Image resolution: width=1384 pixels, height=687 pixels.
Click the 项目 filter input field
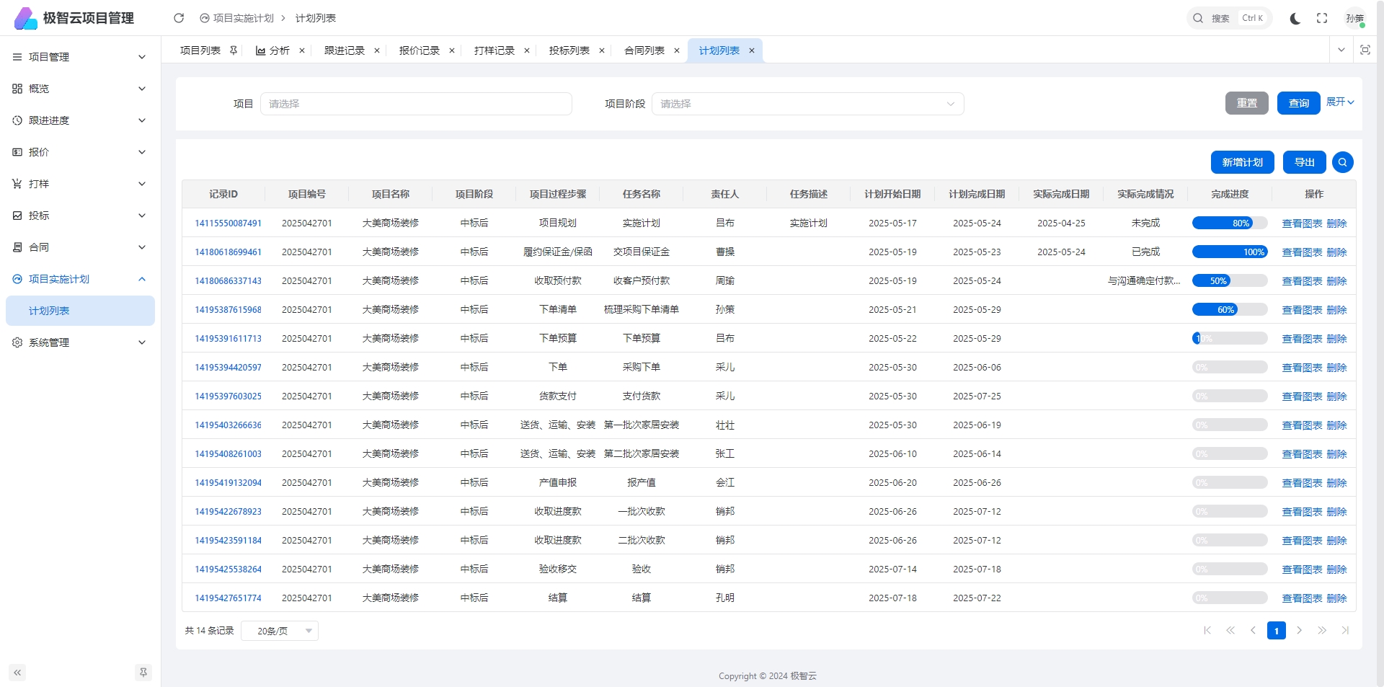(x=416, y=104)
